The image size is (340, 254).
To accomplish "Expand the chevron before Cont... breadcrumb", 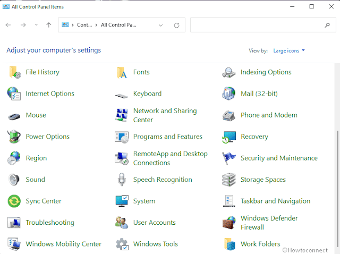I will [73, 25].
